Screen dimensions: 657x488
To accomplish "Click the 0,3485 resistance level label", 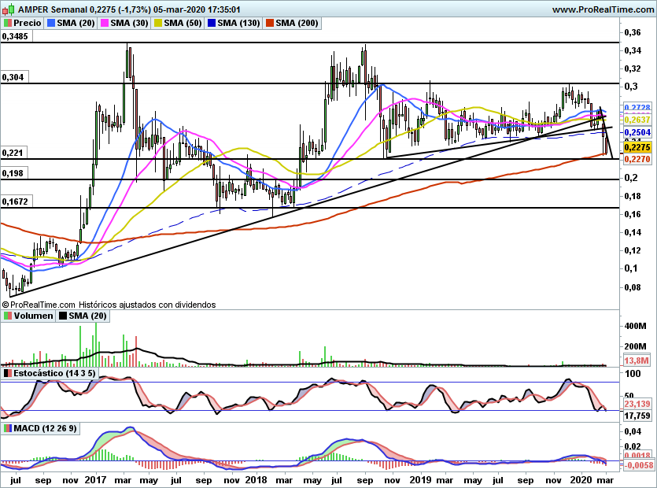I will [x=16, y=36].
